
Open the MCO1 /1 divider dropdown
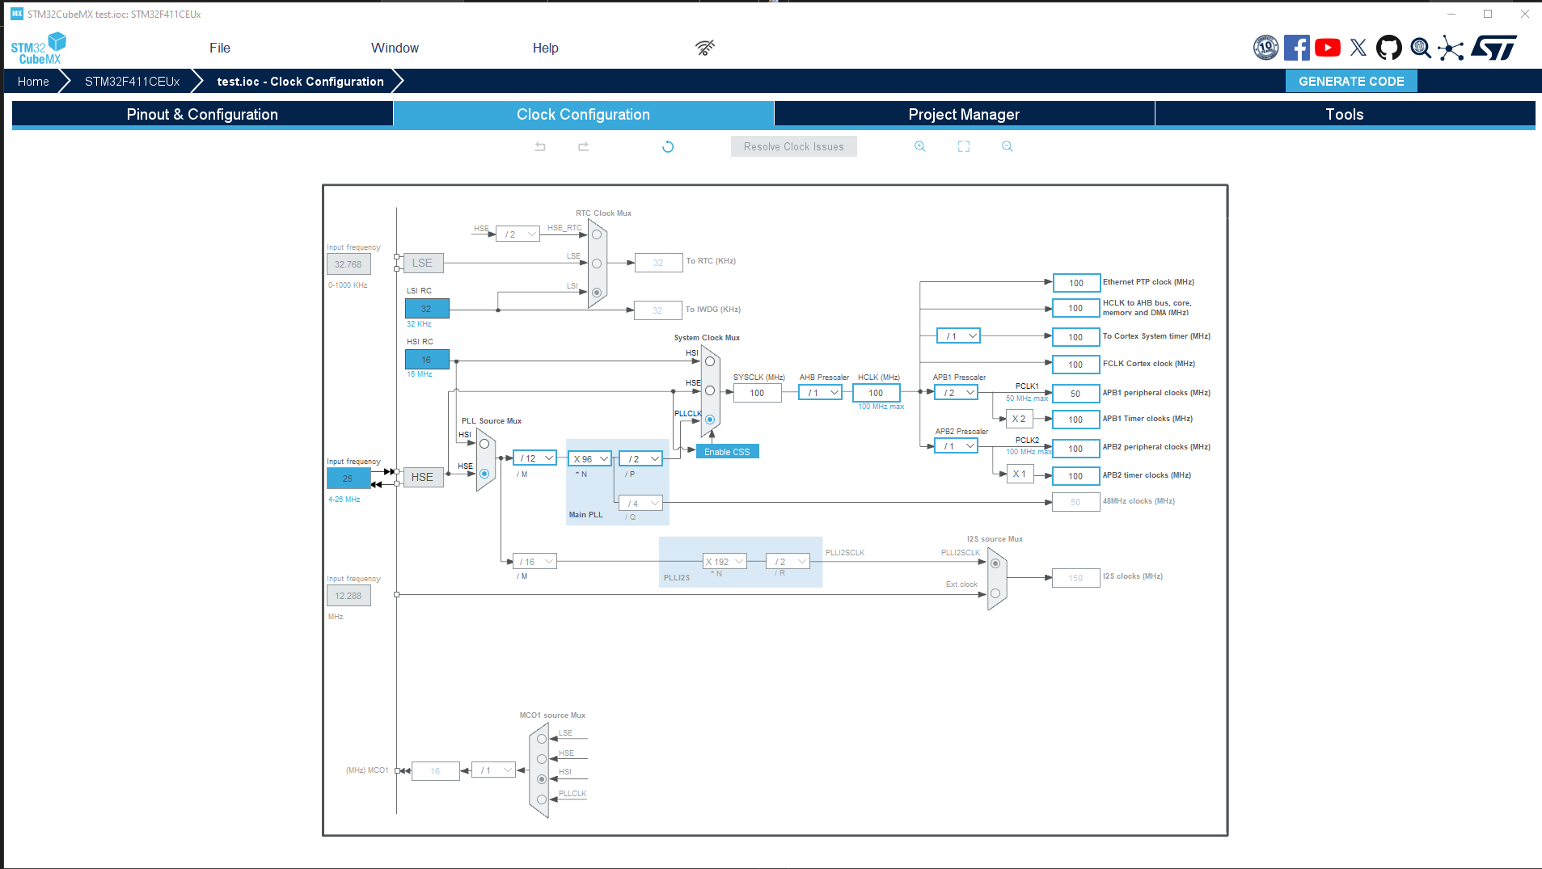[x=493, y=770]
